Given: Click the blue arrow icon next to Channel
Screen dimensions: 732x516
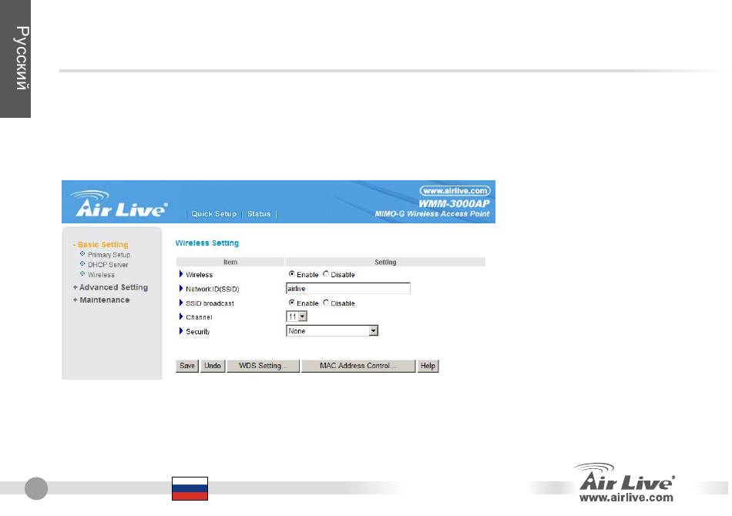Looking at the screenshot, I should click(181, 317).
